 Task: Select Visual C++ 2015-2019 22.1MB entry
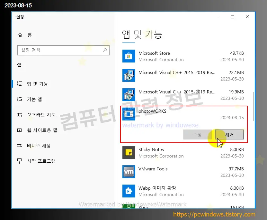tap(177, 72)
